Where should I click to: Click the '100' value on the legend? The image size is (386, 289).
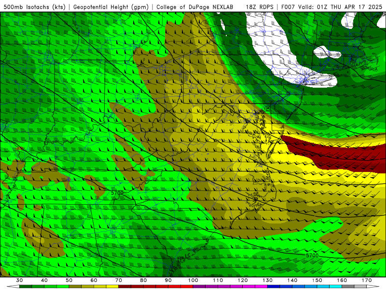coord(193,280)
